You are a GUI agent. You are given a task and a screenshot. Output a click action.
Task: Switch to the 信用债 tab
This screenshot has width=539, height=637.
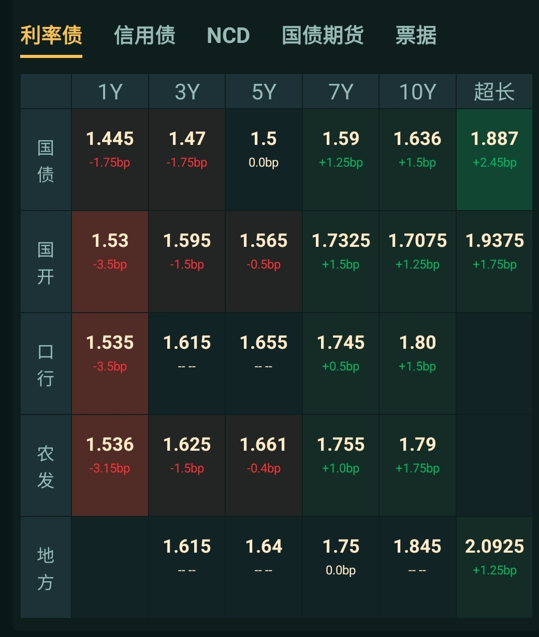coord(144,36)
